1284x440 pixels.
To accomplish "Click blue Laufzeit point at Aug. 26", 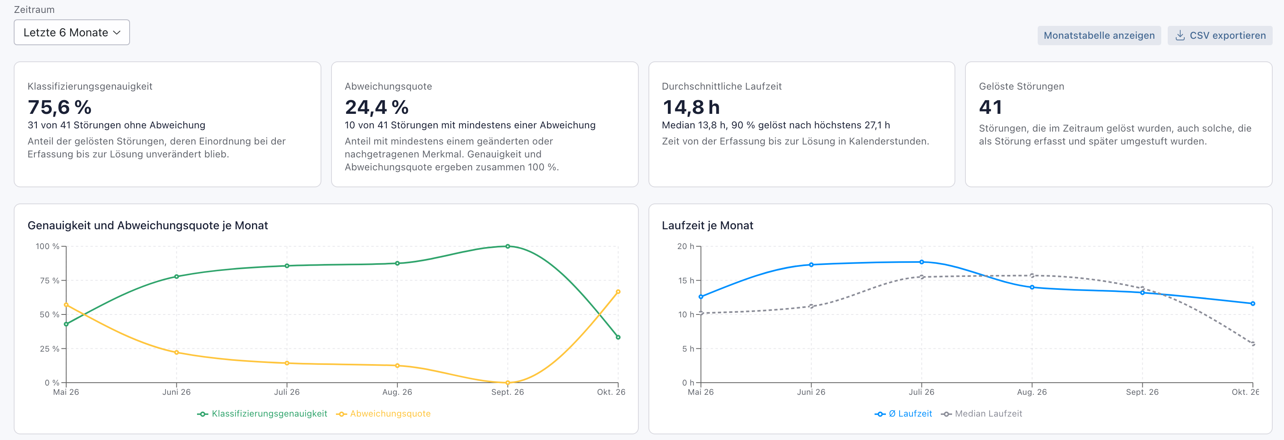I will (x=1032, y=287).
